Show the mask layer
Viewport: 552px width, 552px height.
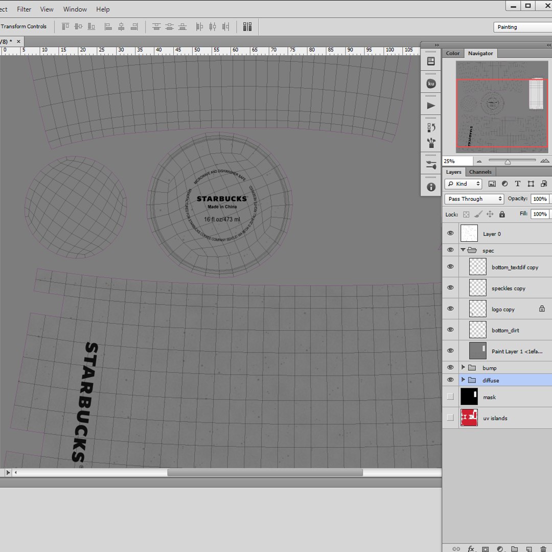click(450, 397)
